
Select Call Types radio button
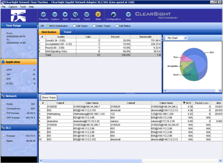[x=74, y=26]
